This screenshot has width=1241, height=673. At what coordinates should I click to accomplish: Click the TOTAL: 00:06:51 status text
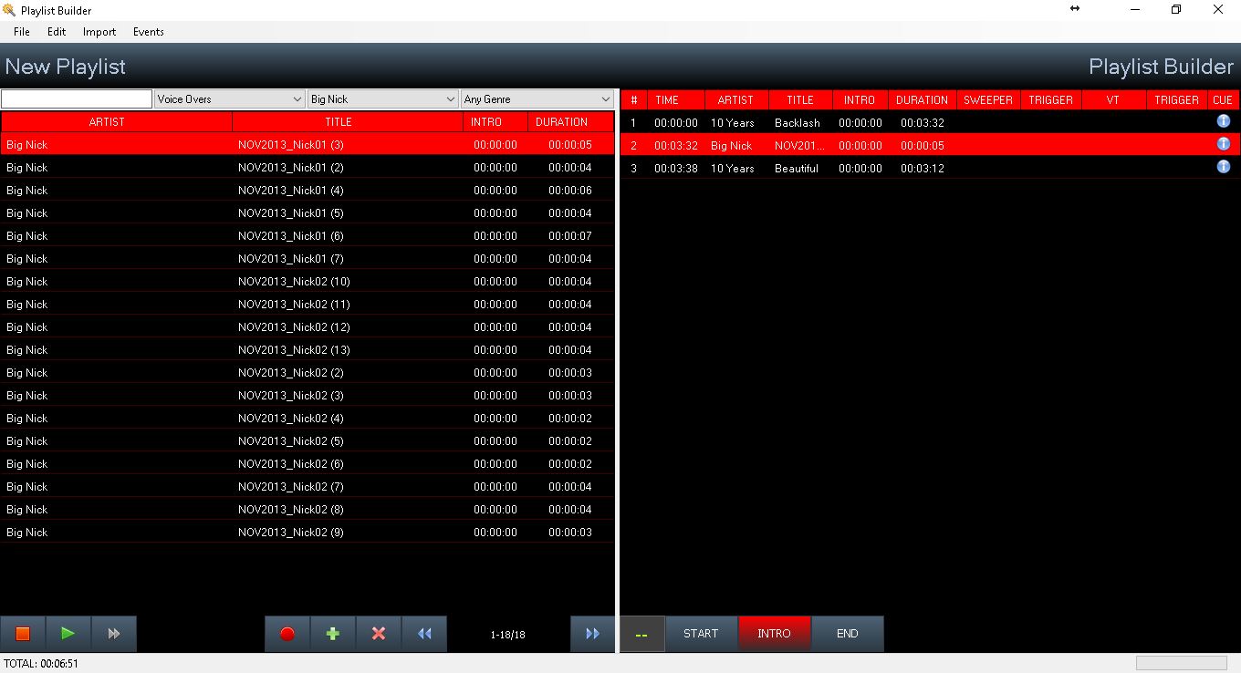(x=41, y=664)
